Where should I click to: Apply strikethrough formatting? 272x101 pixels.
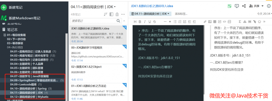pyautogui.click(x=155, y=22)
